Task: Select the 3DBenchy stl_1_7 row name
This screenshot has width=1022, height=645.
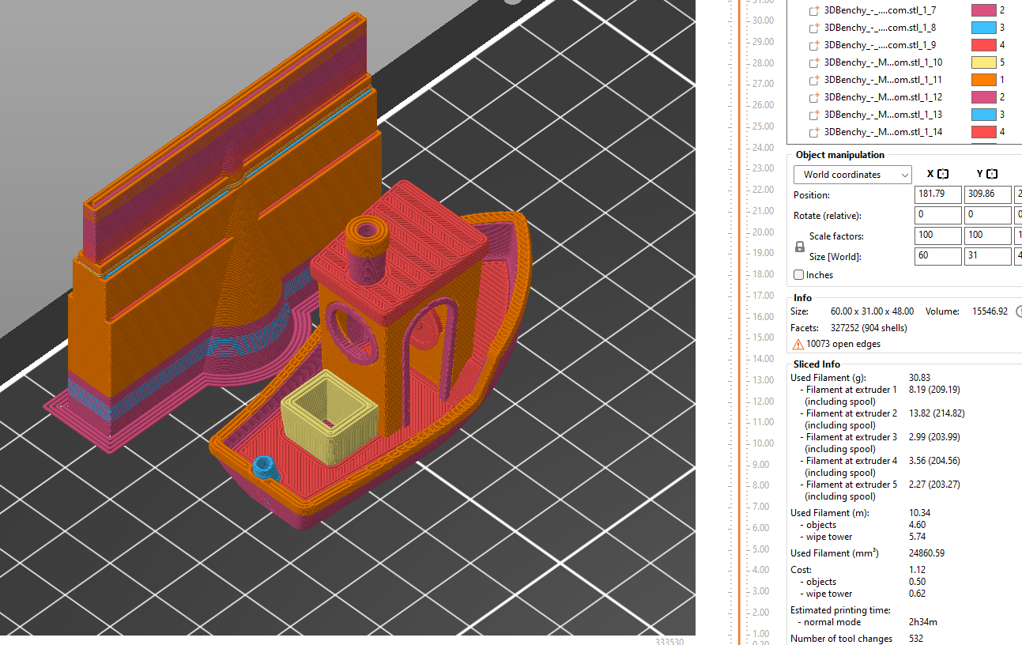Action: point(880,10)
